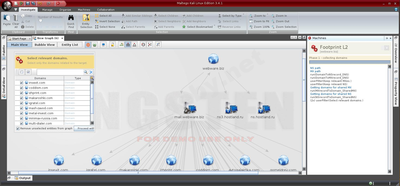
Task: Select the centrality pyramid layout icon
Action: [134, 45]
